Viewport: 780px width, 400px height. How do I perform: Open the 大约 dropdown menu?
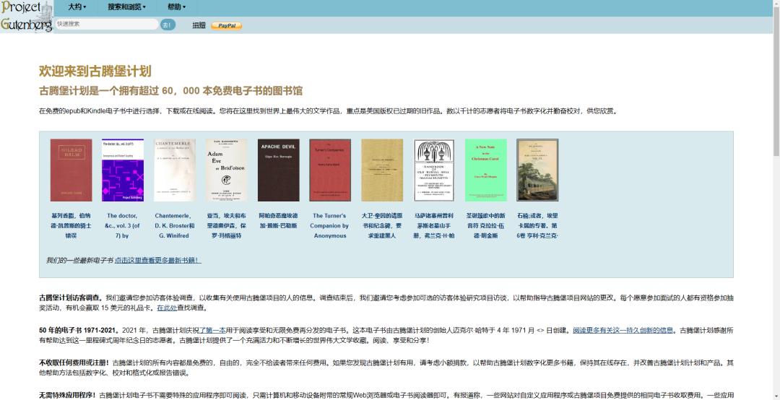point(77,7)
